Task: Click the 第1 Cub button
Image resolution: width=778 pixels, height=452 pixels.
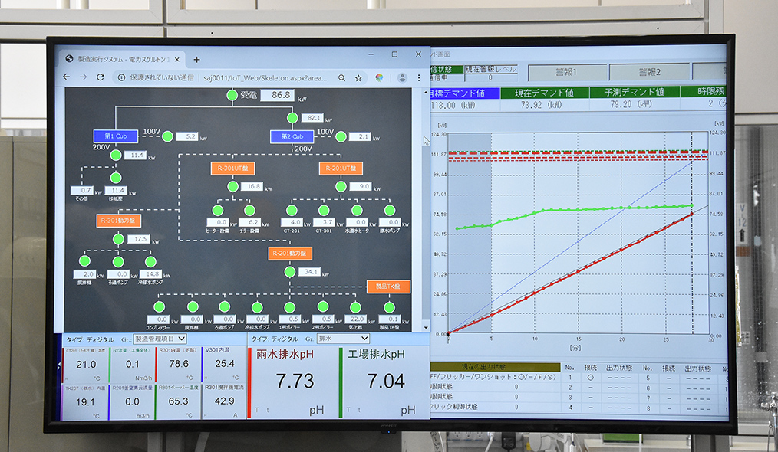Action: [116, 136]
